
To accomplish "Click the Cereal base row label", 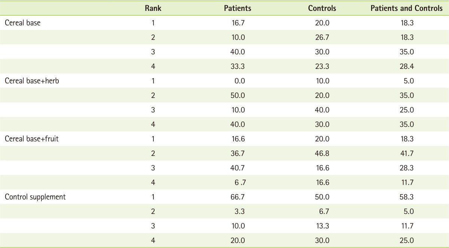I will pos(22,22).
